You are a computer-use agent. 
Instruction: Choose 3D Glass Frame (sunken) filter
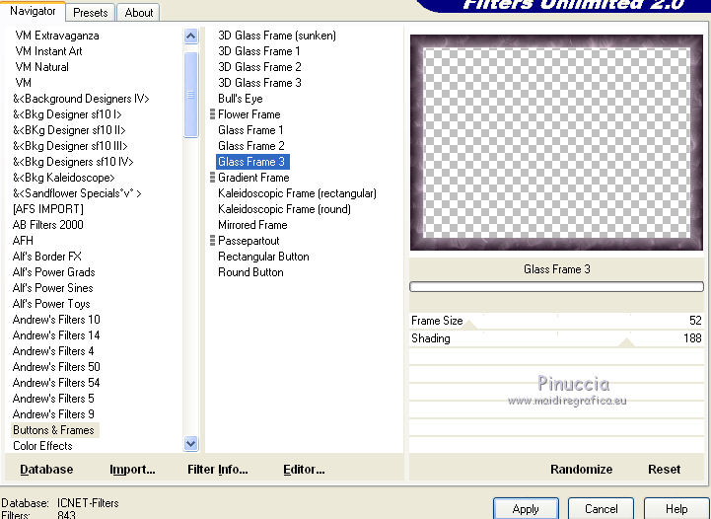tap(277, 36)
